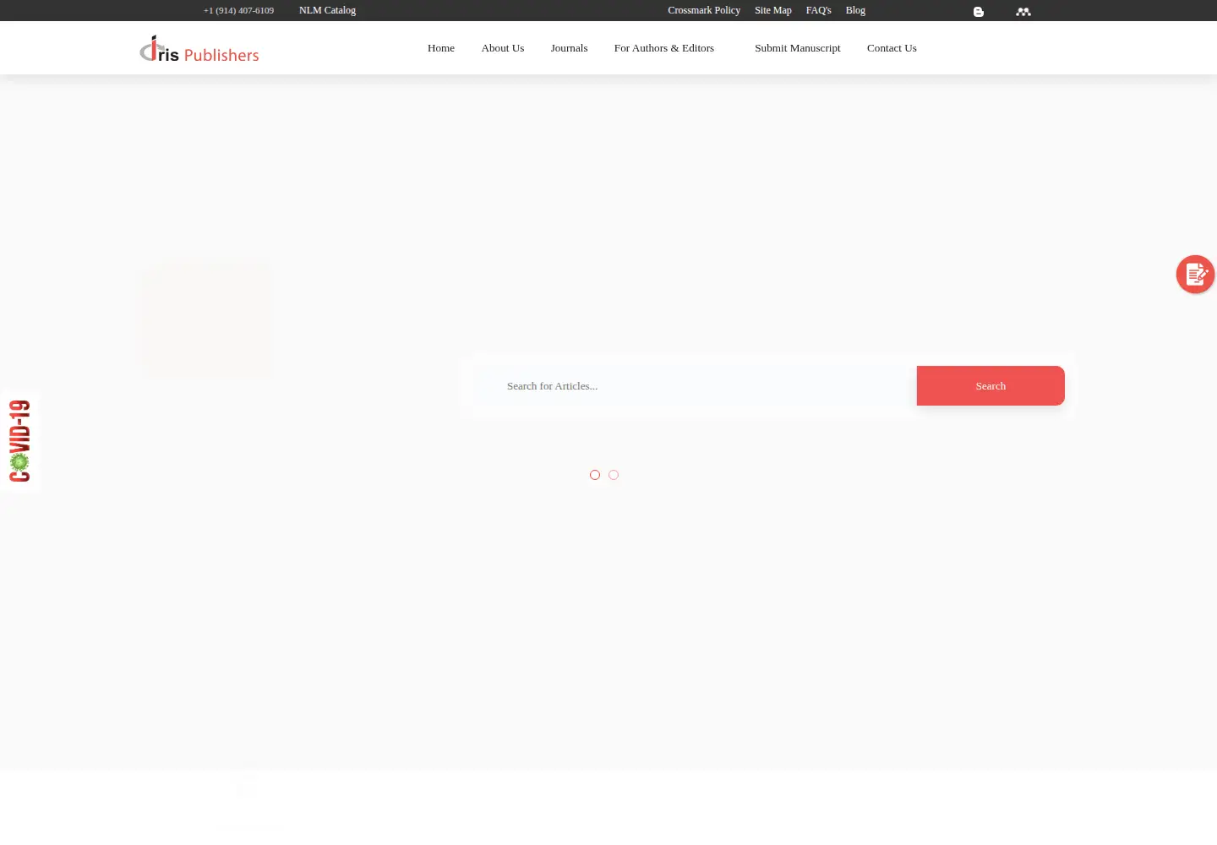This screenshot has width=1217, height=845.
Task: Call the +1 (914) 407-6109 number
Action: point(238,10)
